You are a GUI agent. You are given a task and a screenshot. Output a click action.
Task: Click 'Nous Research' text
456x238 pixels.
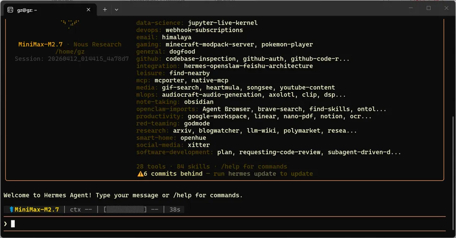coord(98,44)
